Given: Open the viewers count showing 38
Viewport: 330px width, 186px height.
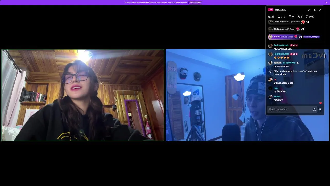Looking at the screenshot, I should (271, 17).
